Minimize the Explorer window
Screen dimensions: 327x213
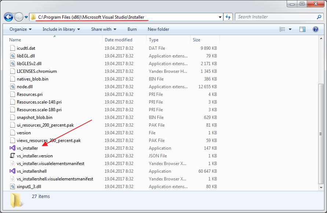coord(292,4)
